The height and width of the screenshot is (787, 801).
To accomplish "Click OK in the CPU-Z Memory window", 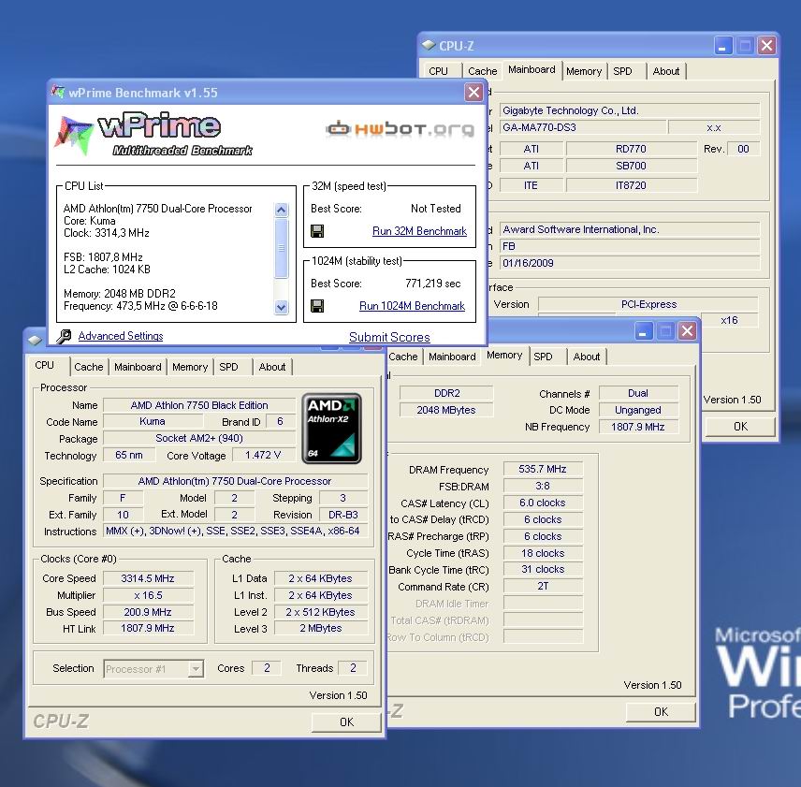I will tap(661, 711).
